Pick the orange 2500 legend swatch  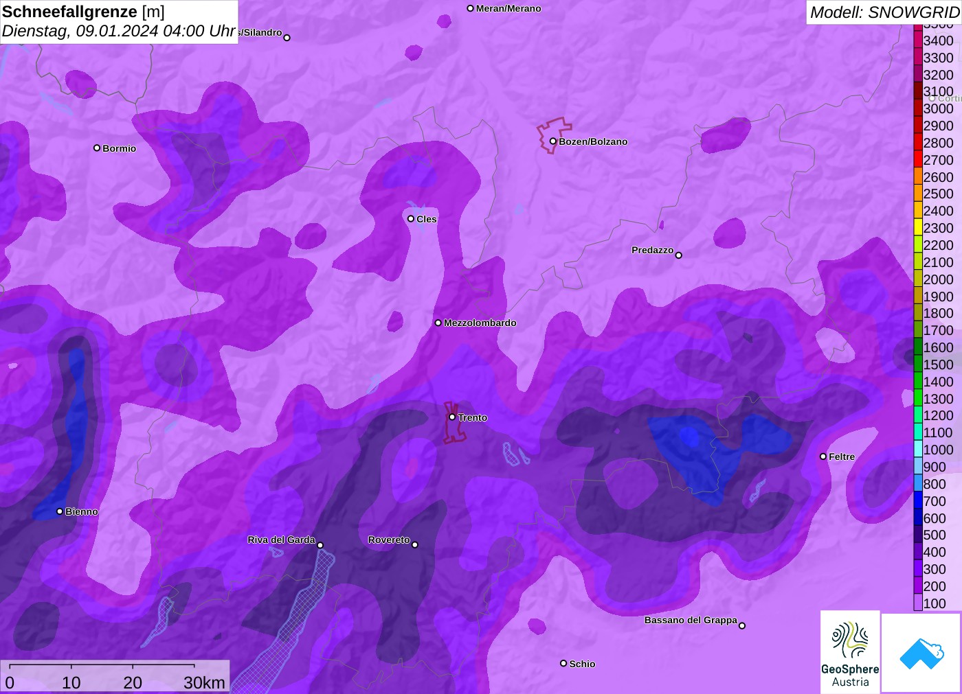[918, 194]
